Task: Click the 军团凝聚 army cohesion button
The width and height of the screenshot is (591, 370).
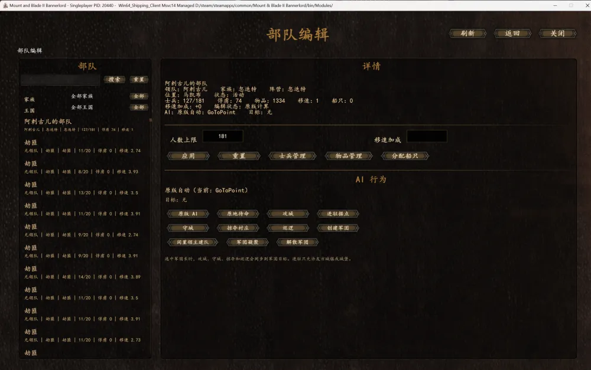Action: click(248, 243)
